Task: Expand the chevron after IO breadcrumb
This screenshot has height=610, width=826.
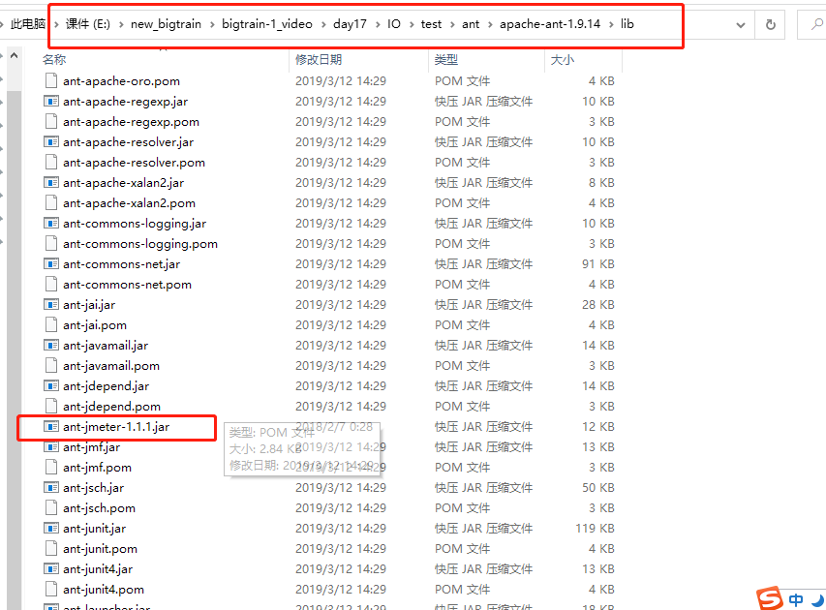Action: pyautogui.click(x=411, y=24)
